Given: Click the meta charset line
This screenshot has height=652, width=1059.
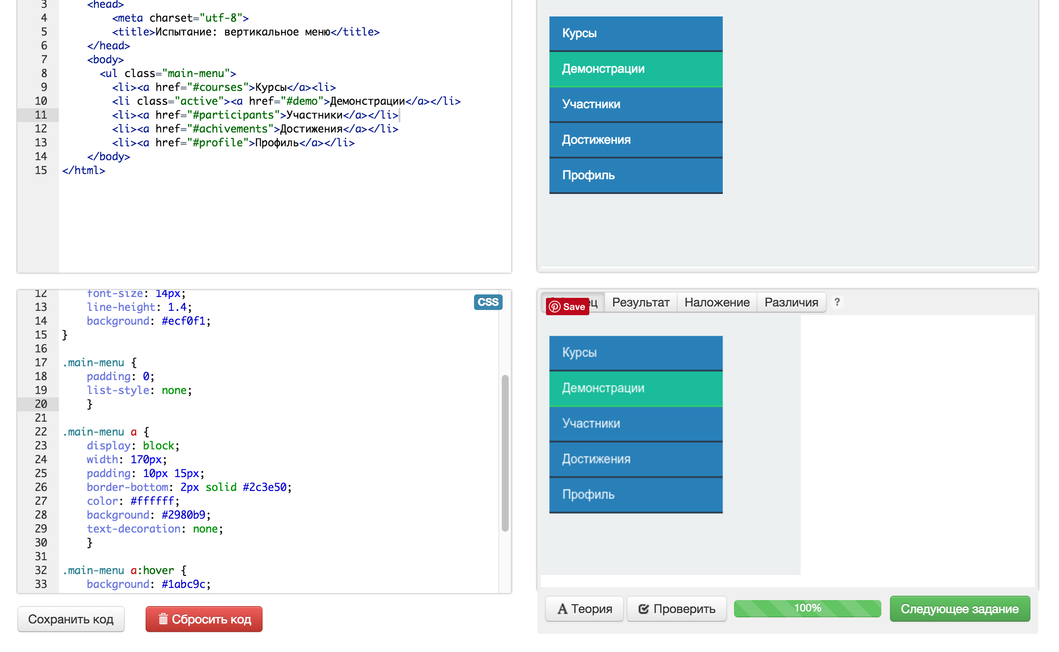Looking at the screenshot, I should (x=180, y=18).
